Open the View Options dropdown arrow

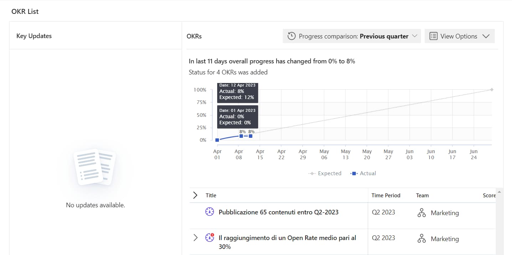(486, 36)
